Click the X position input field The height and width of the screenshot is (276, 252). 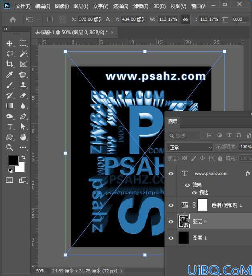tap(89, 19)
